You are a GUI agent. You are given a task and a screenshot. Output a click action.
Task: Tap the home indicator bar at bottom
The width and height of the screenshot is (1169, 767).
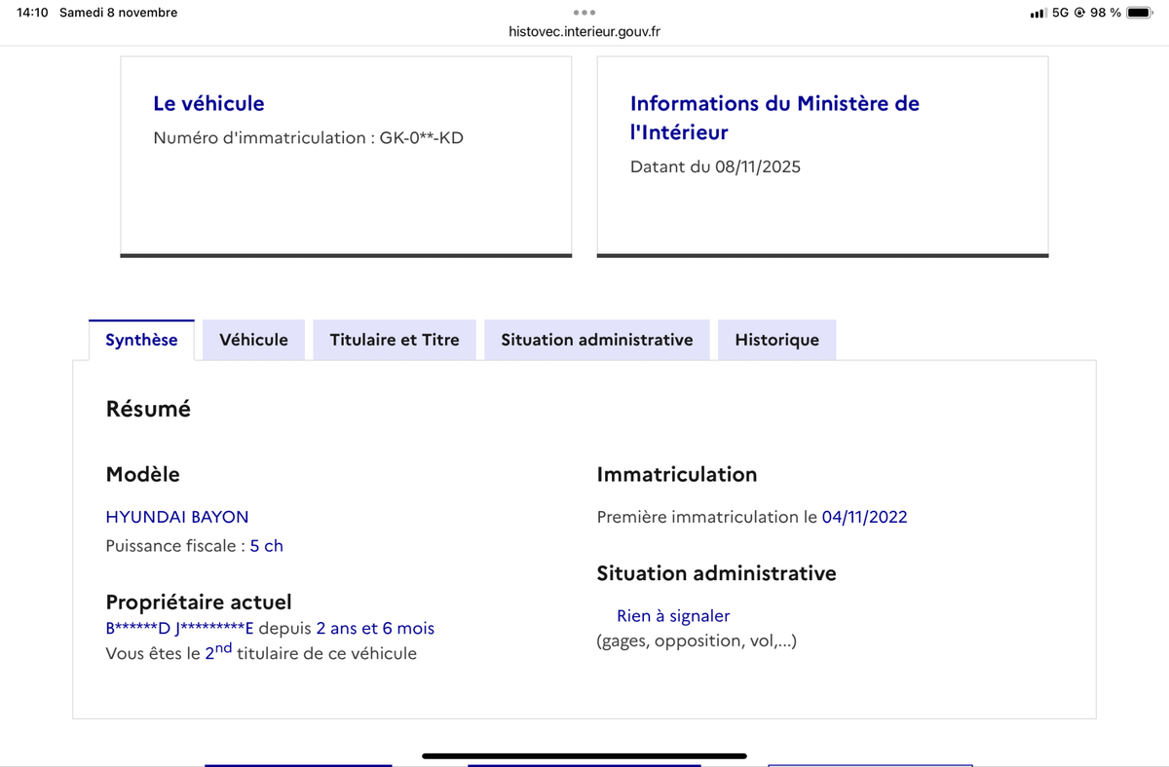point(584,755)
